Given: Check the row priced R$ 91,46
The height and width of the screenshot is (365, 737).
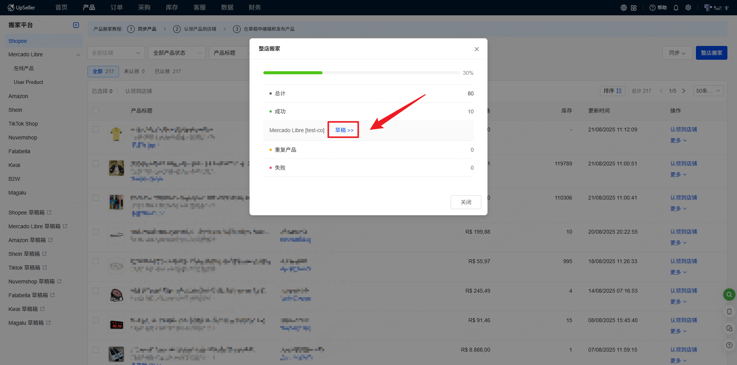Looking at the screenshot, I should coord(96,320).
